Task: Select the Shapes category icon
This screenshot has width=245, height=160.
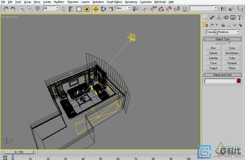Action: pos(212,25)
